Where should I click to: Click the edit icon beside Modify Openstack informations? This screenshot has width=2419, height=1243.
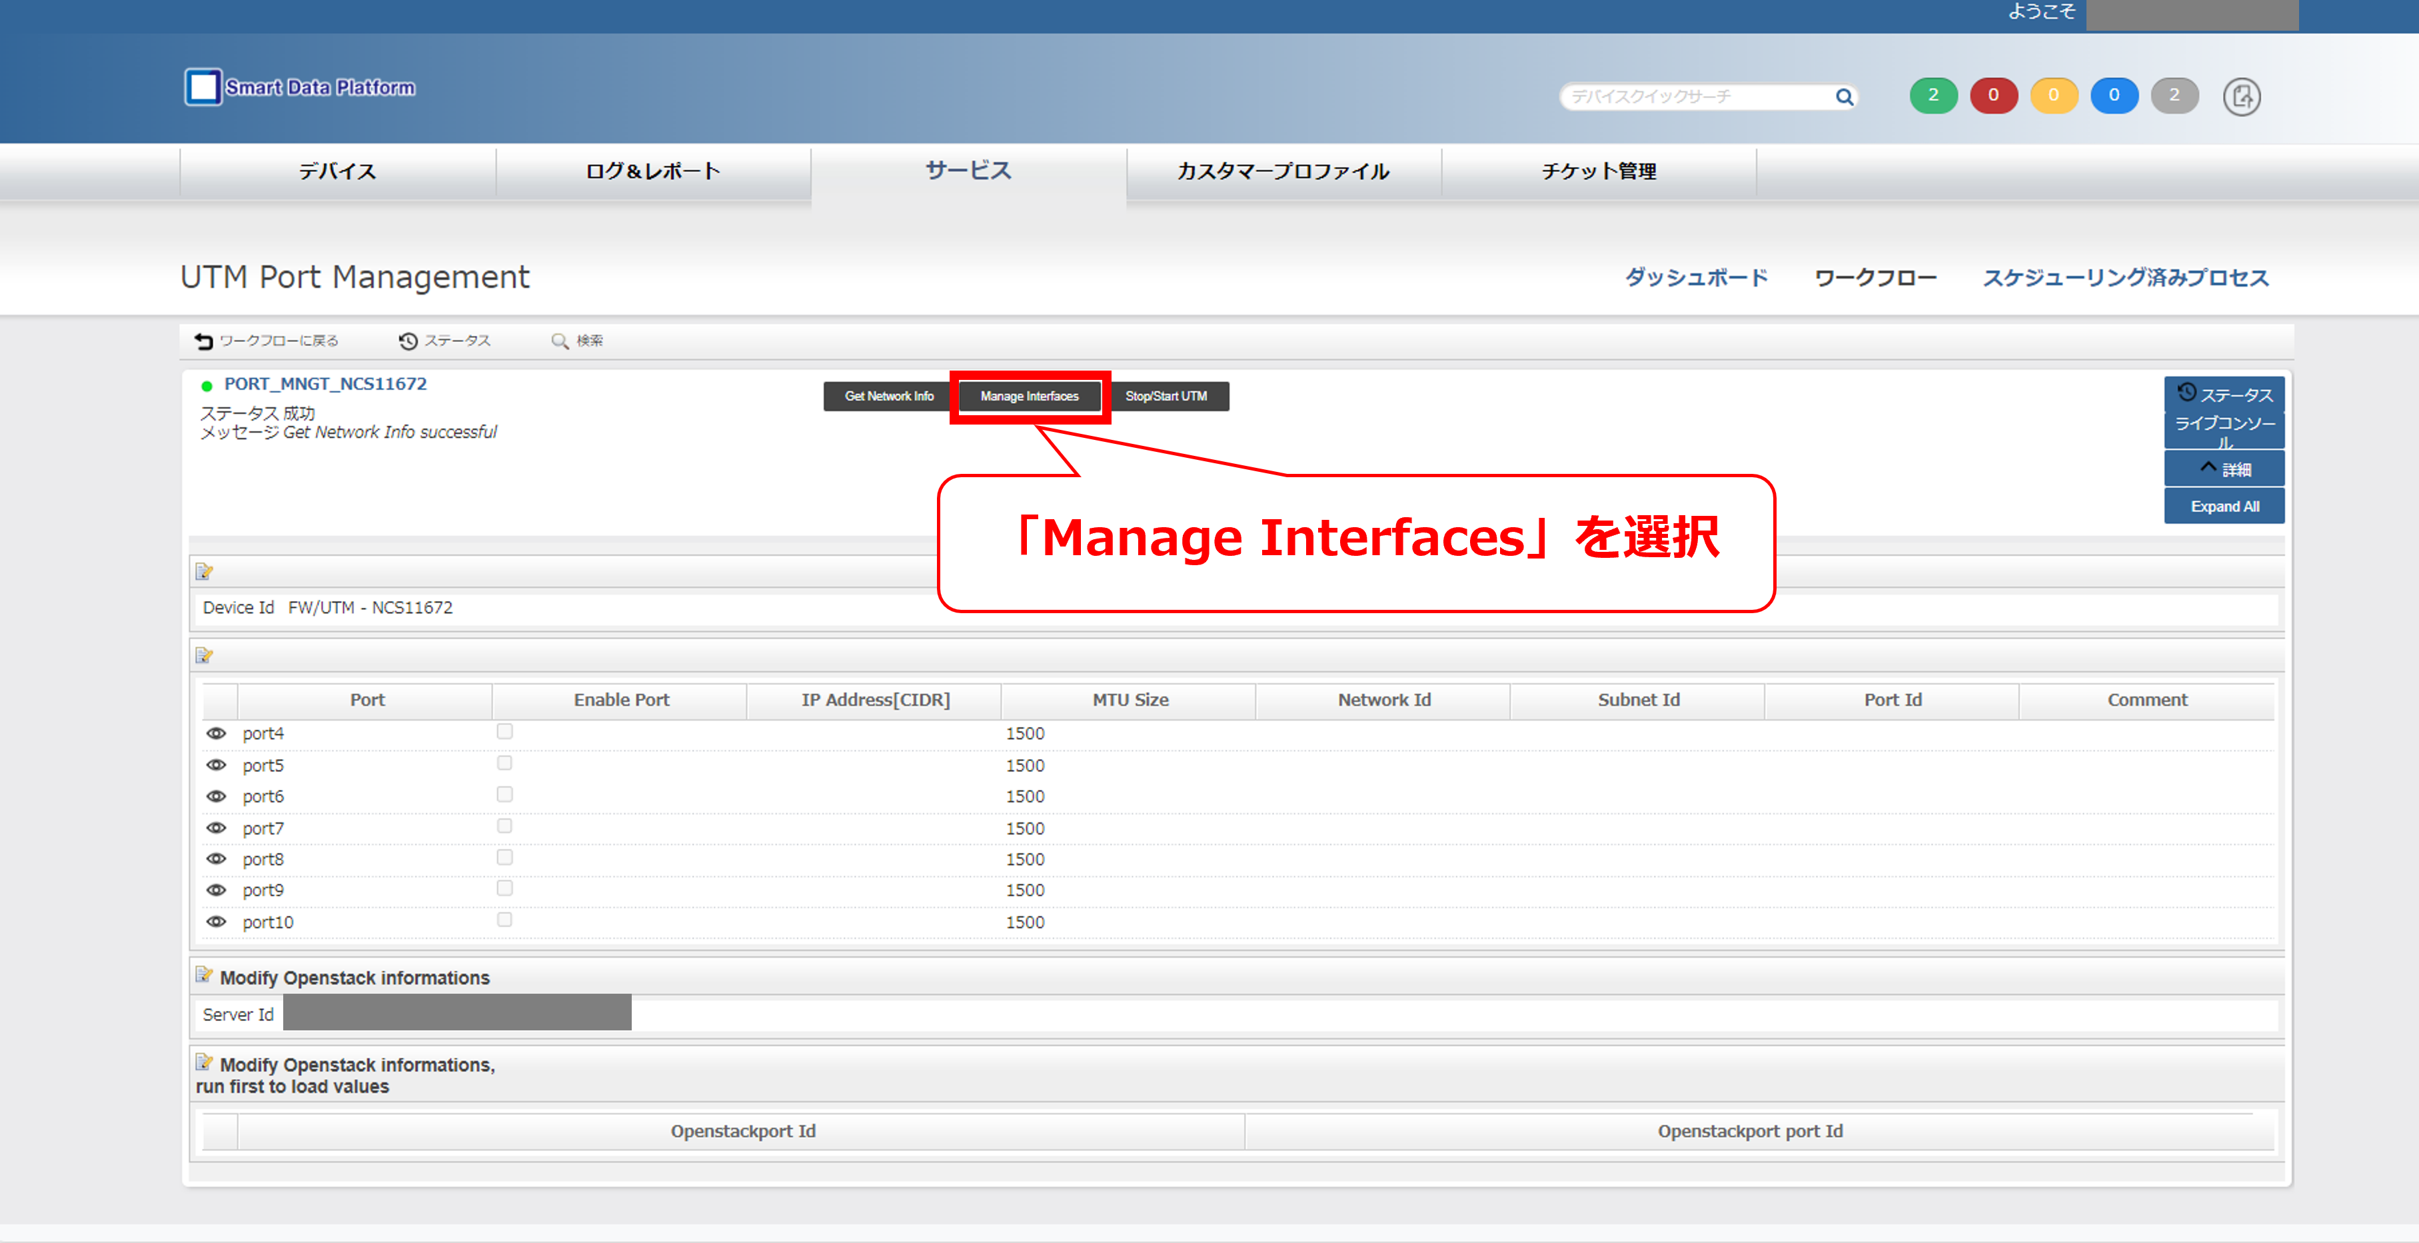pyautogui.click(x=204, y=974)
